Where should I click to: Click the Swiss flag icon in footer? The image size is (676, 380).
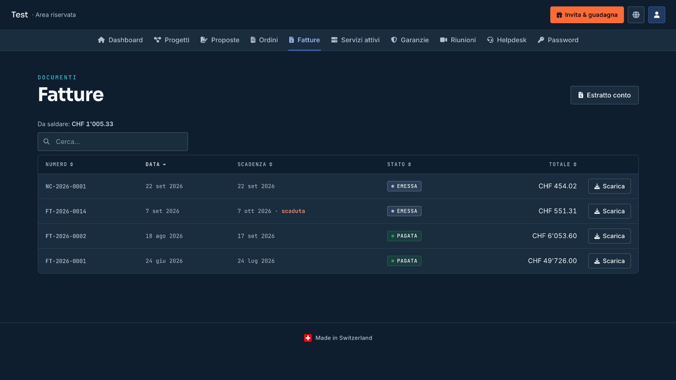coord(308,338)
